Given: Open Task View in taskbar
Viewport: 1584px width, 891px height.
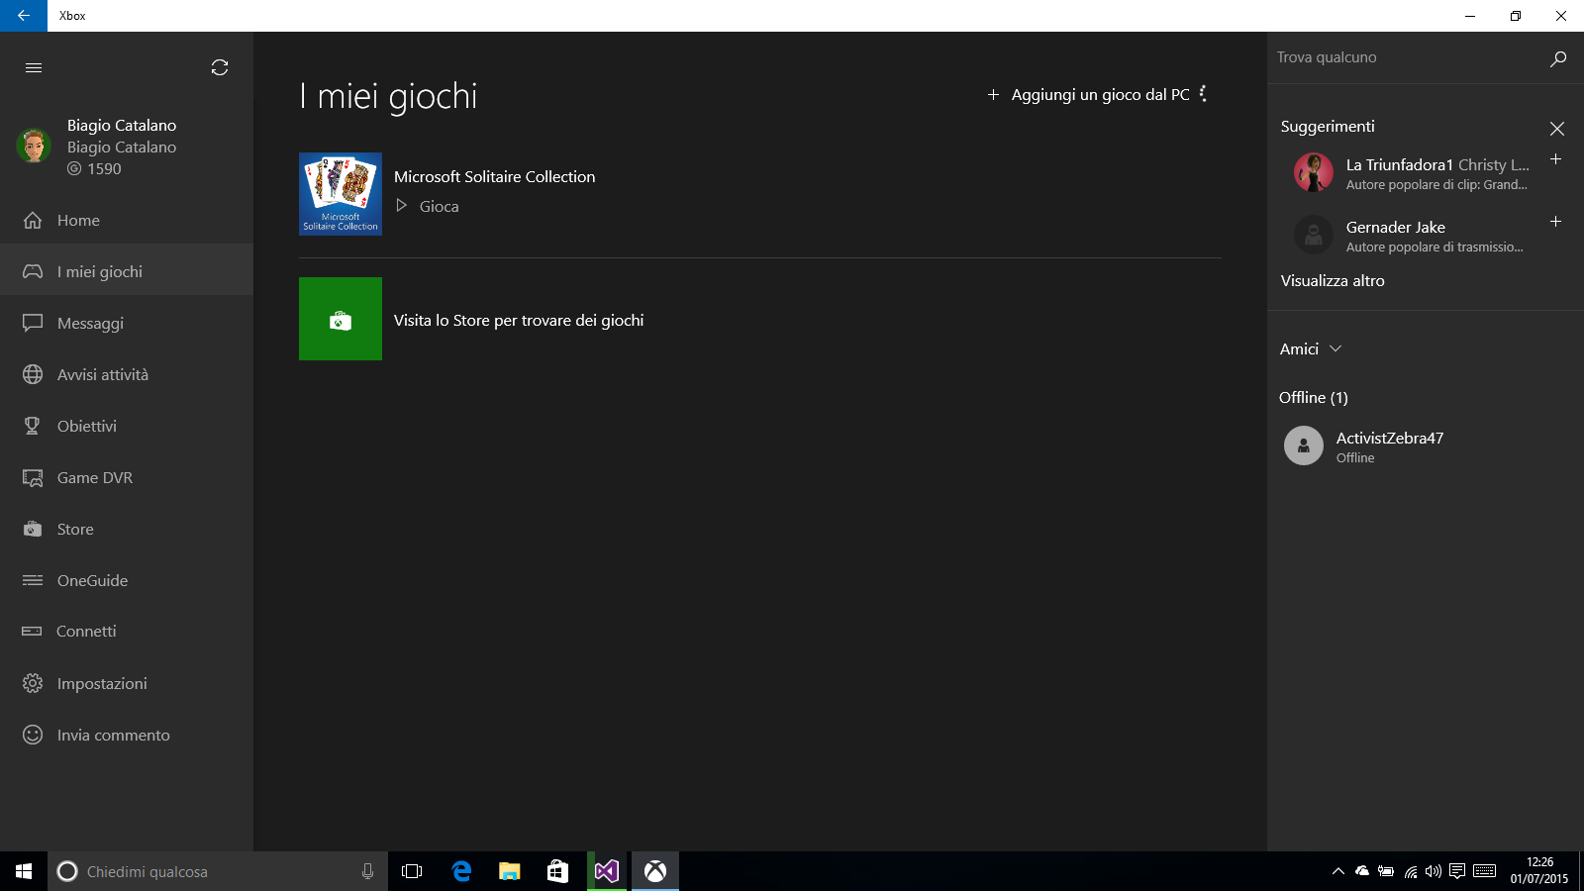Looking at the screenshot, I should (x=412, y=871).
